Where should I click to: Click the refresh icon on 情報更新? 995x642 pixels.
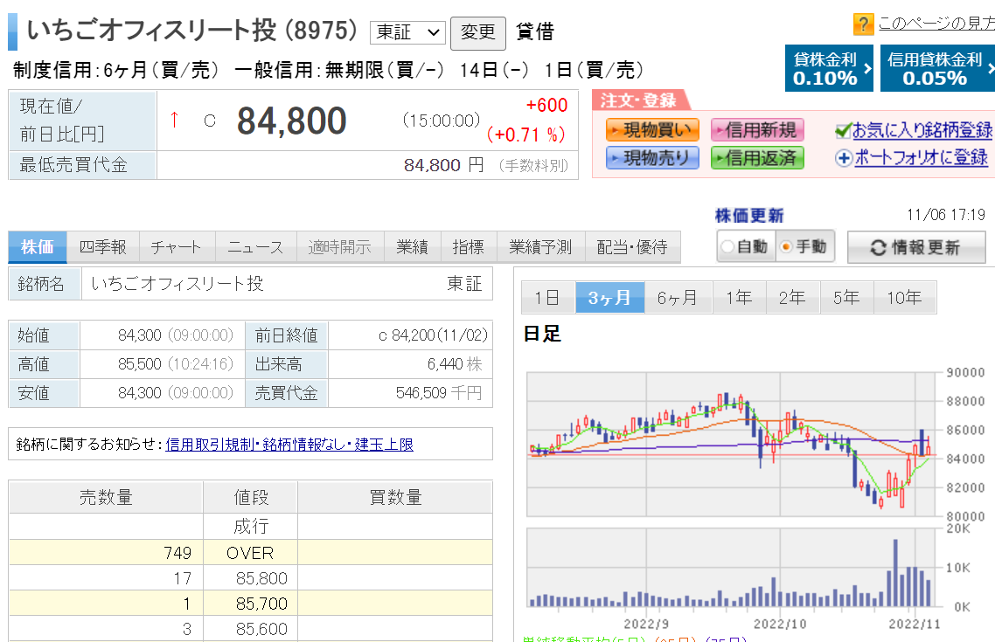coord(878,247)
